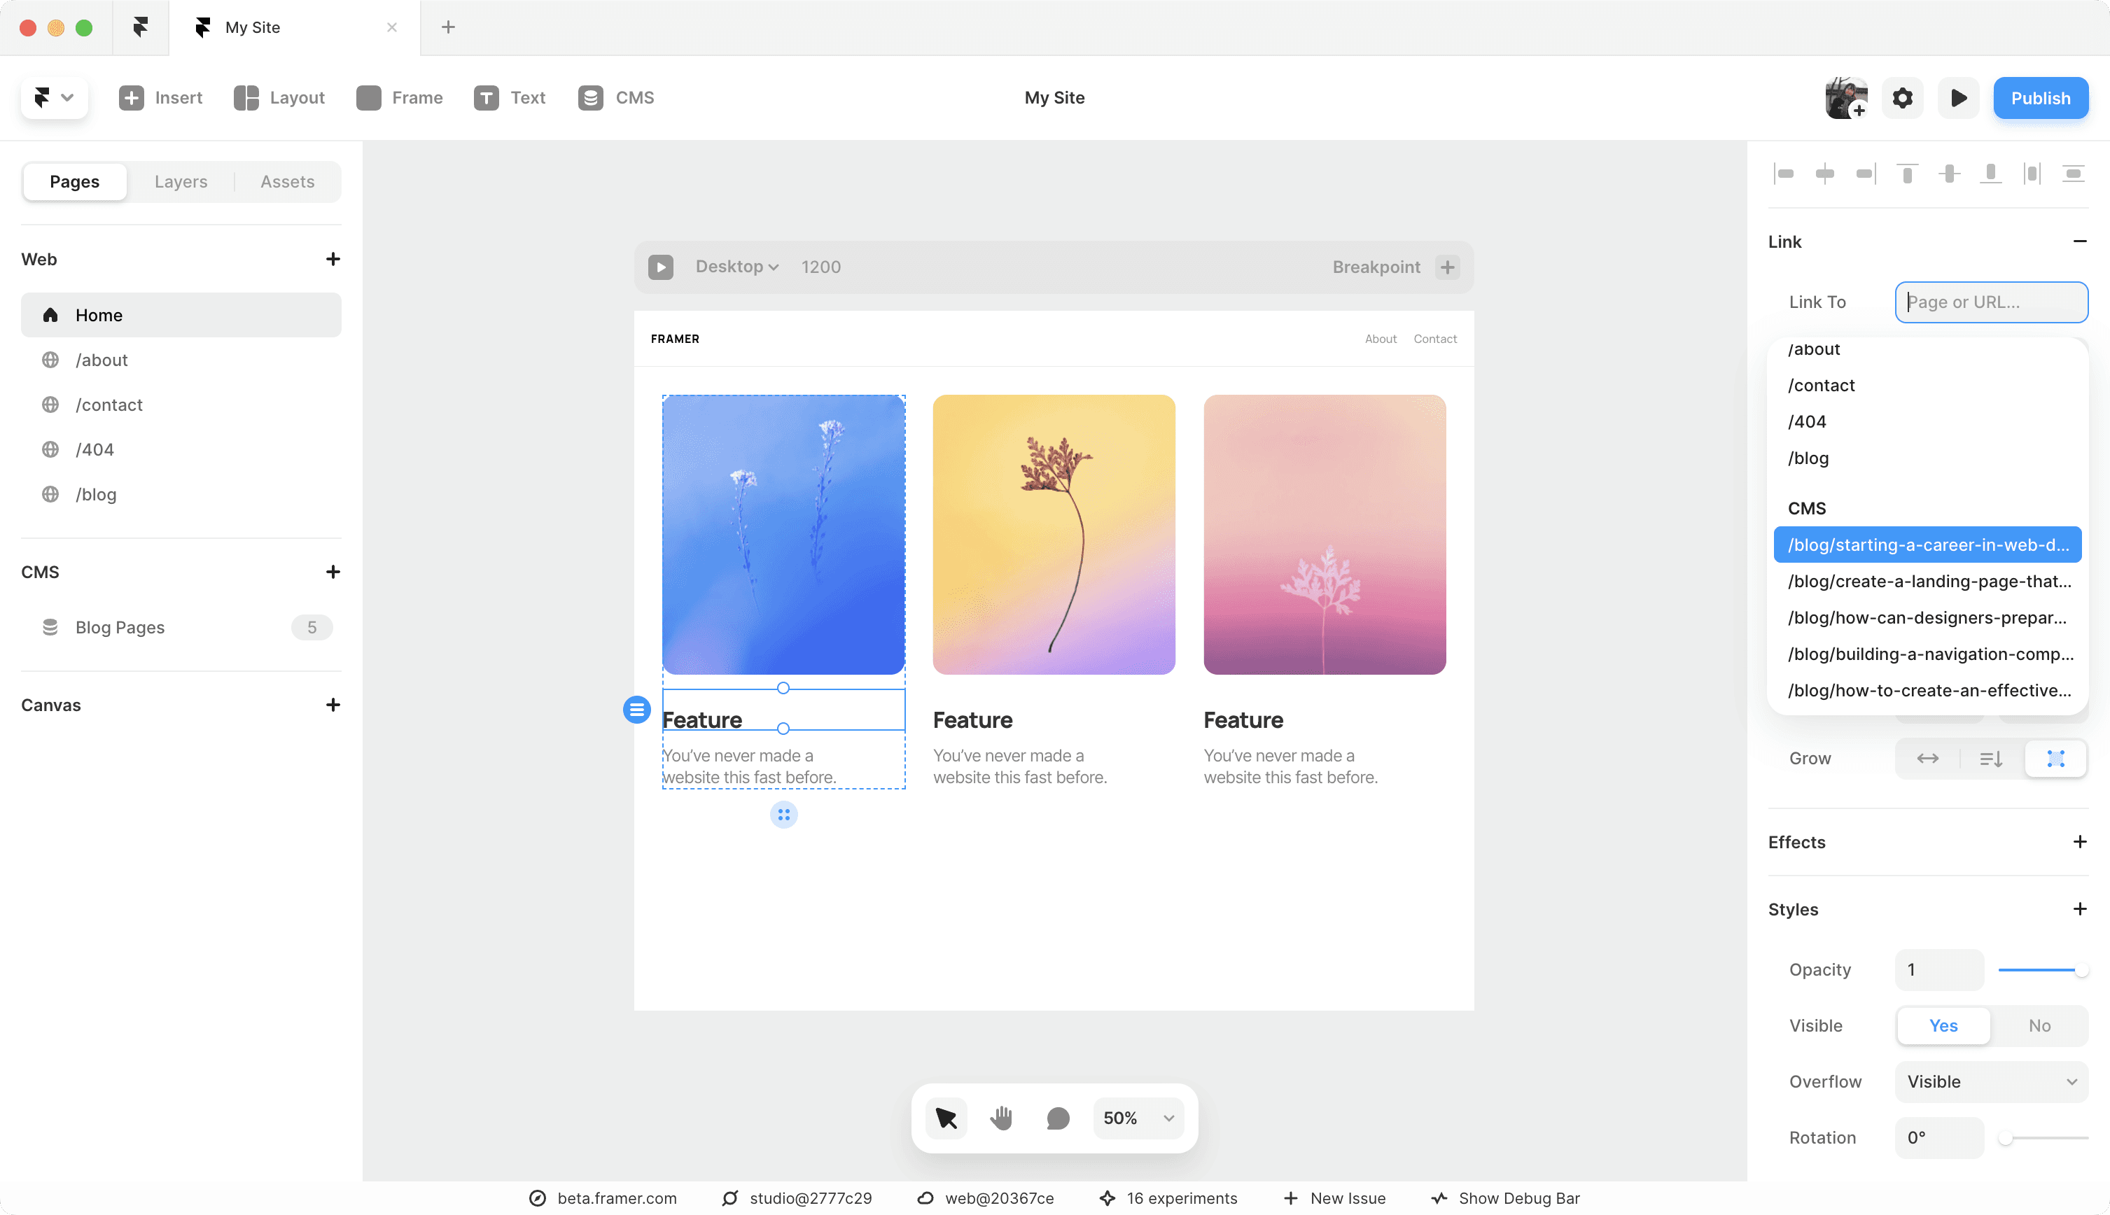
Task: Select the comment tool in bottom toolbar
Action: pyautogui.click(x=1058, y=1118)
